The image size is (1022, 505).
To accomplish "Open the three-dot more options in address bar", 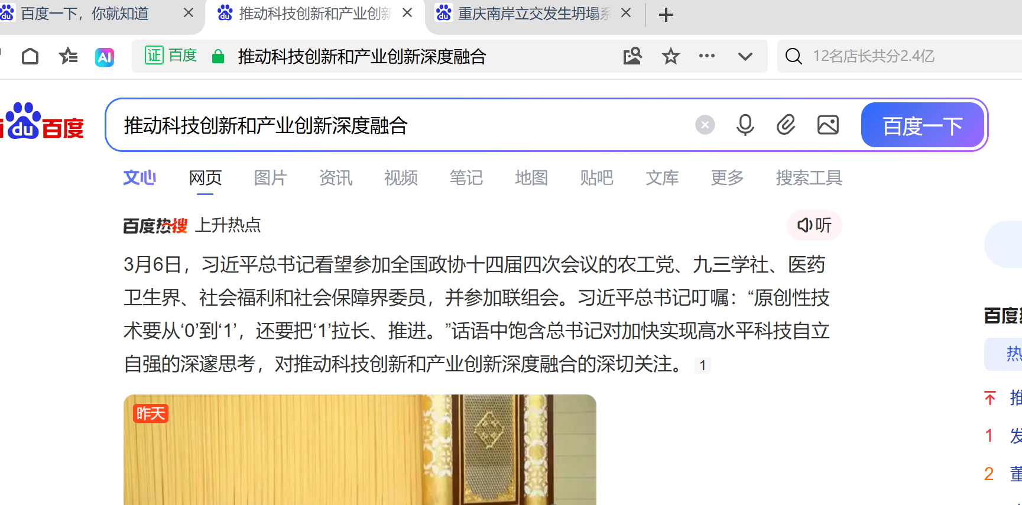I will 707,56.
